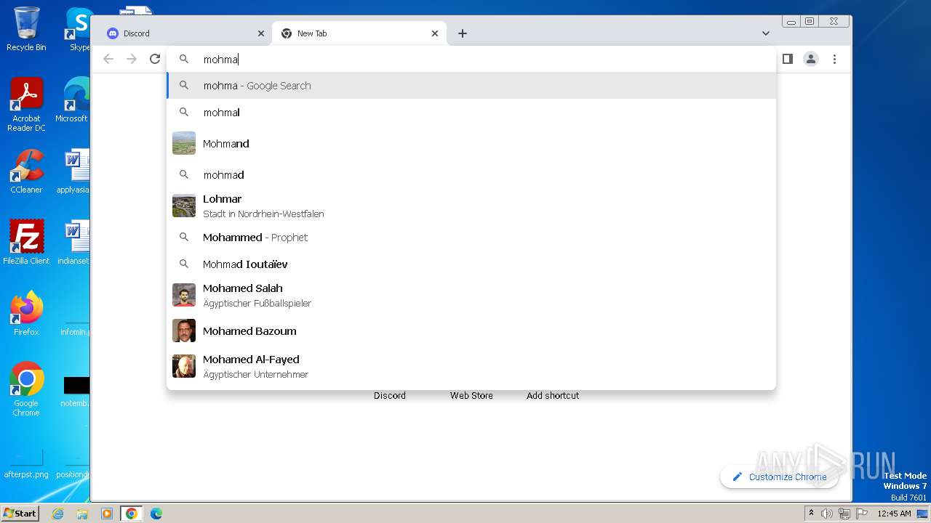Click the Chrome back arrow button
The image size is (931, 523).
(x=108, y=59)
